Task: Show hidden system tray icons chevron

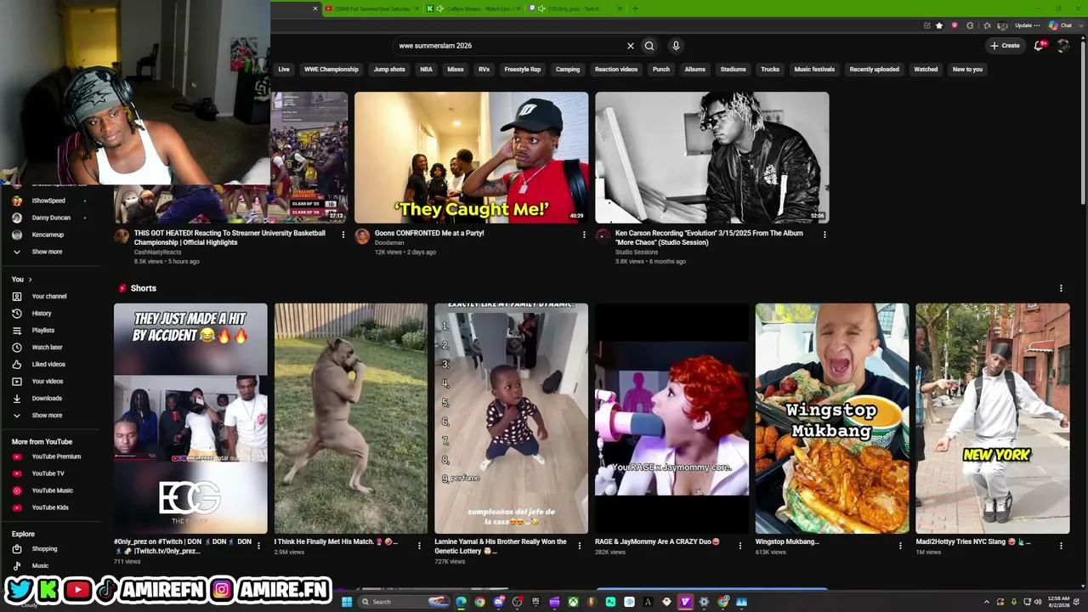Action: [987, 602]
